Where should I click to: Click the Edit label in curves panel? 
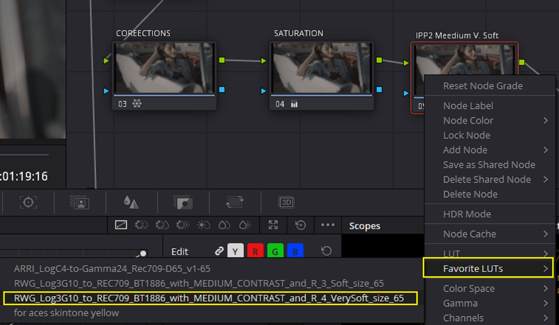179,251
